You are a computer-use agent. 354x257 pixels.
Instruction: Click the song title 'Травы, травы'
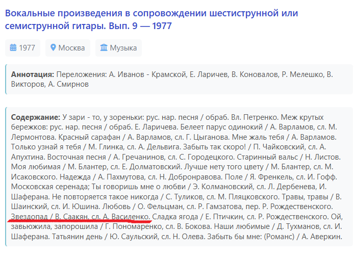[304, 197]
